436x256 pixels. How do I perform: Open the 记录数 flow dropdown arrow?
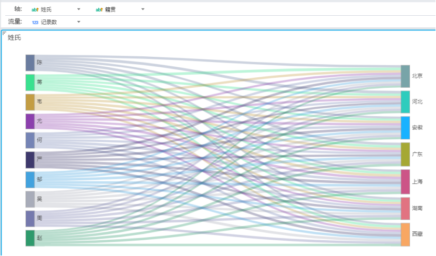79,22
